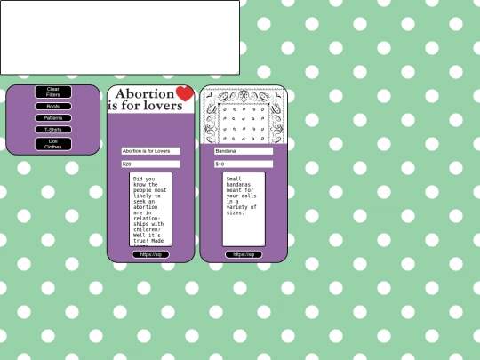The height and width of the screenshot is (360, 480).
Task: Click the large empty text area at the top
Action: [x=120, y=37]
